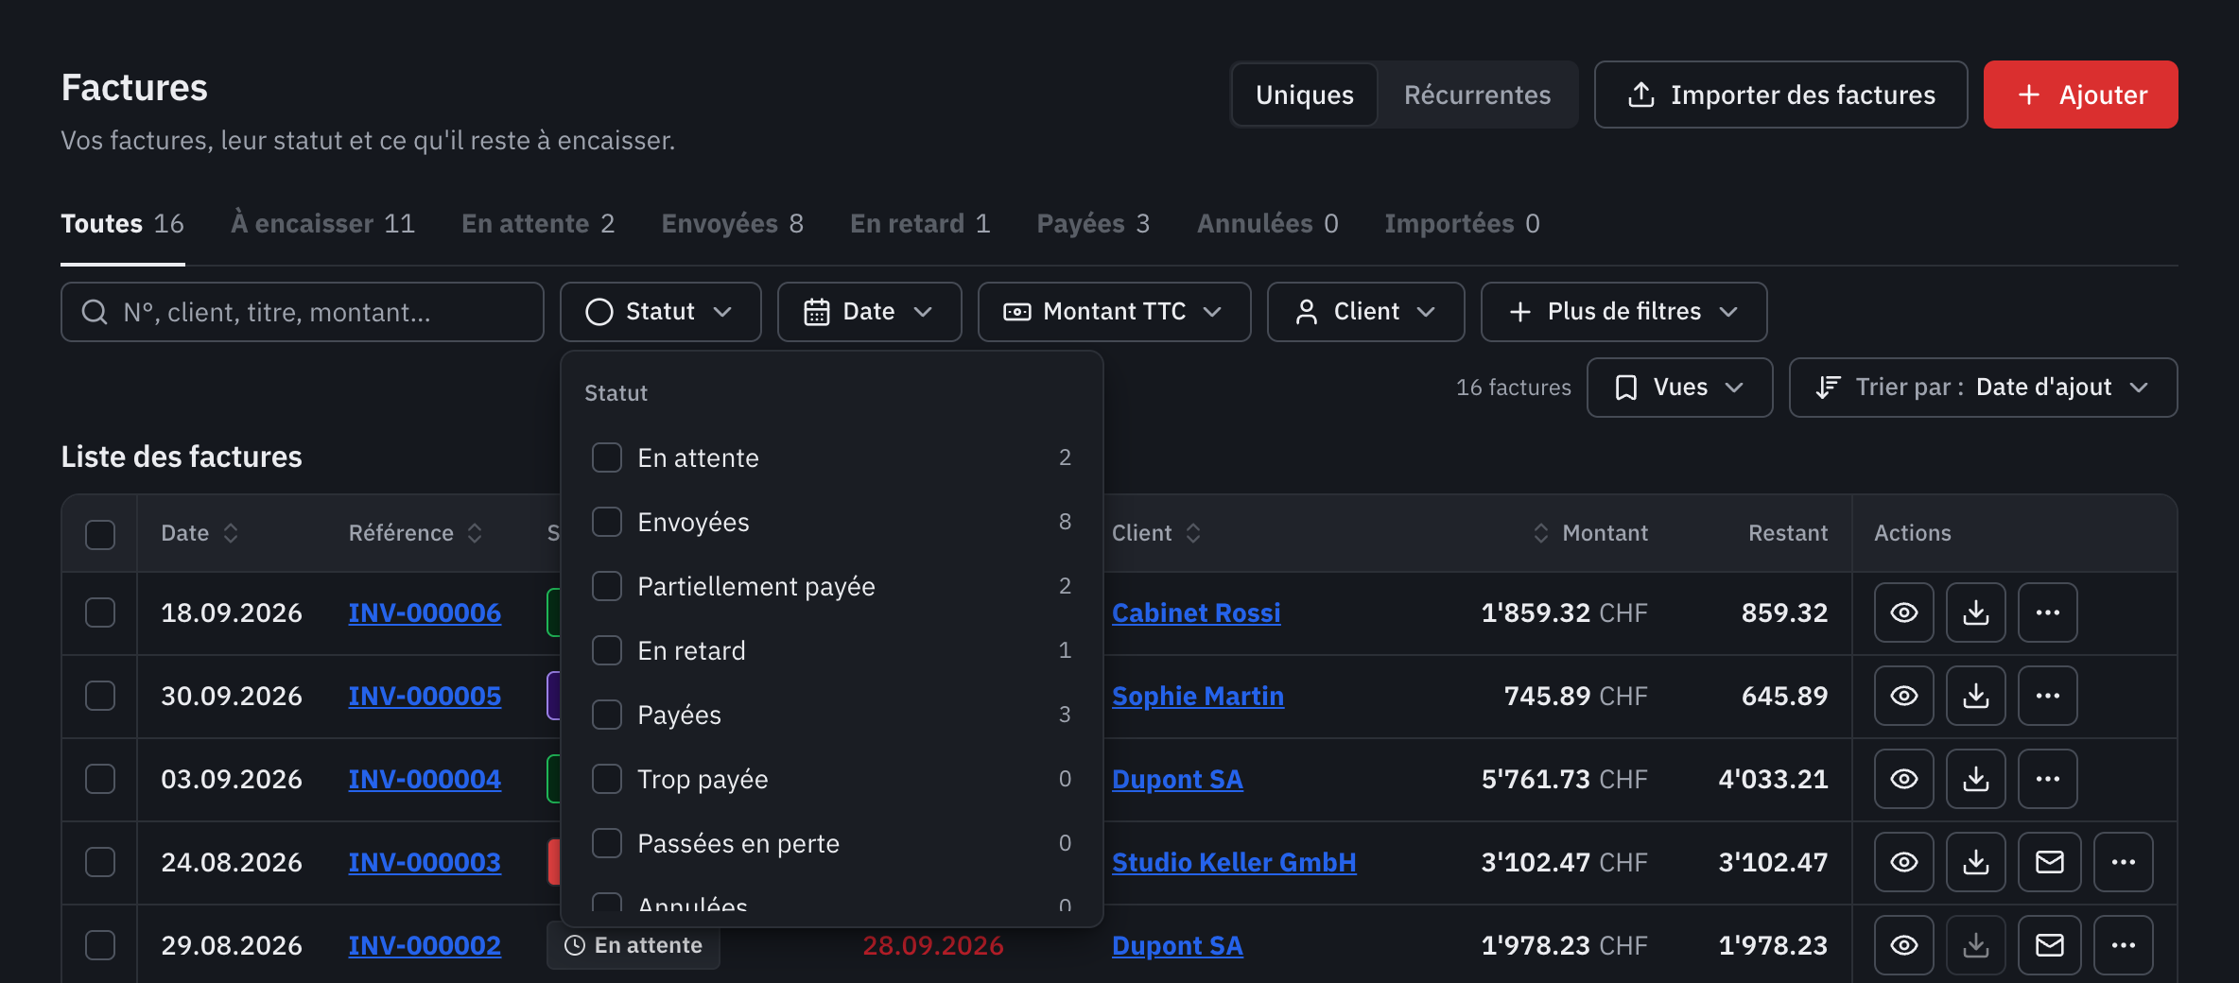View invoice INV-000002 with eye icon

1903,945
